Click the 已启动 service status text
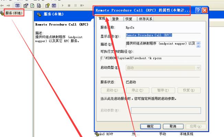This screenshot has width=224, height=137. coord(131,82)
